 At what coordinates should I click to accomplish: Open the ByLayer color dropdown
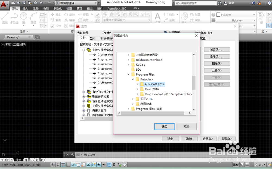pos(236,15)
